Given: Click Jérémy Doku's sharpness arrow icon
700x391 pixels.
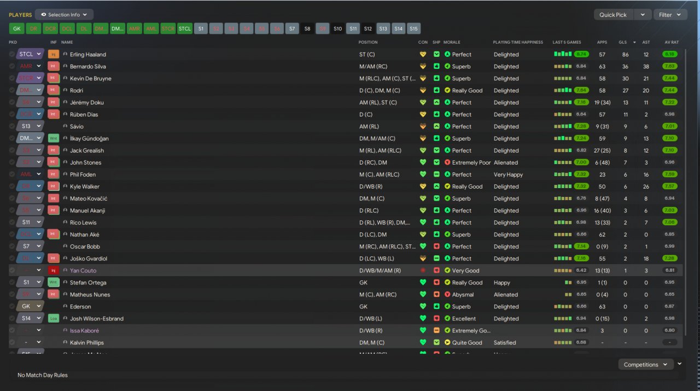Looking at the screenshot, I should (436, 103).
